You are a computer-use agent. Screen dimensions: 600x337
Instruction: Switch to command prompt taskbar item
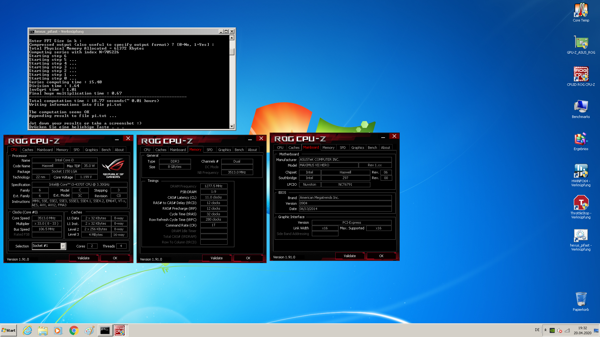coord(105,330)
